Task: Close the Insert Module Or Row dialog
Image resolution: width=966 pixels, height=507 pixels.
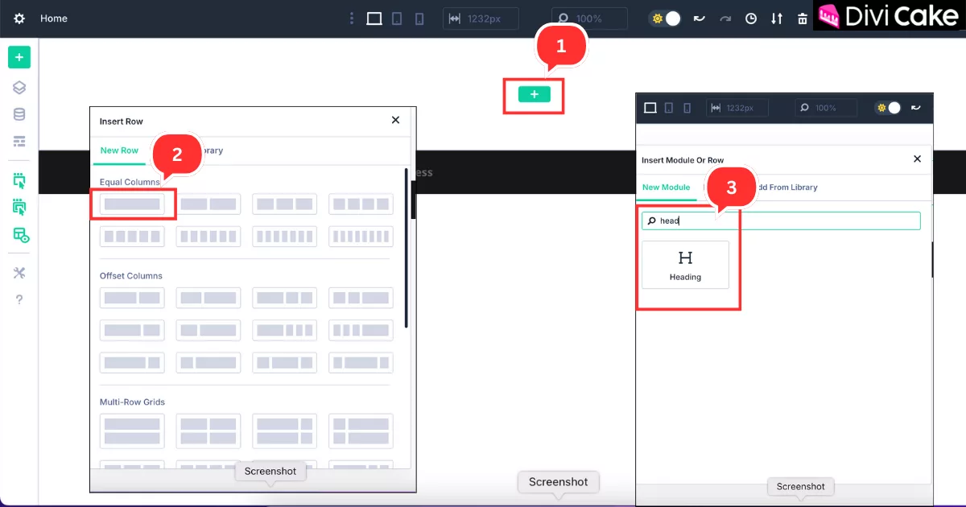Action: (x=917, y=159)
